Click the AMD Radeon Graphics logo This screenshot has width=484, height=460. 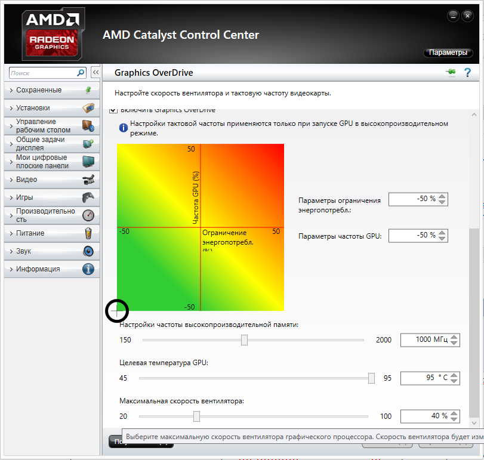pyautogui.click(x=53, y=34)
